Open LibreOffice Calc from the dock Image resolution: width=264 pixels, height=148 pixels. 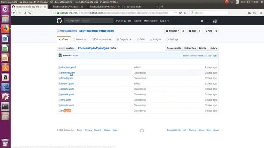coord(5,49)
